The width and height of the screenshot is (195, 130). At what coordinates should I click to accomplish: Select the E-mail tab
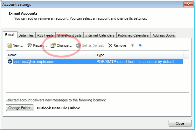click(10, 35)
